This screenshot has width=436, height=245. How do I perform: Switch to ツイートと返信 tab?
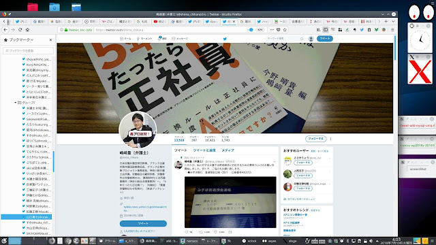coord(204,150)
